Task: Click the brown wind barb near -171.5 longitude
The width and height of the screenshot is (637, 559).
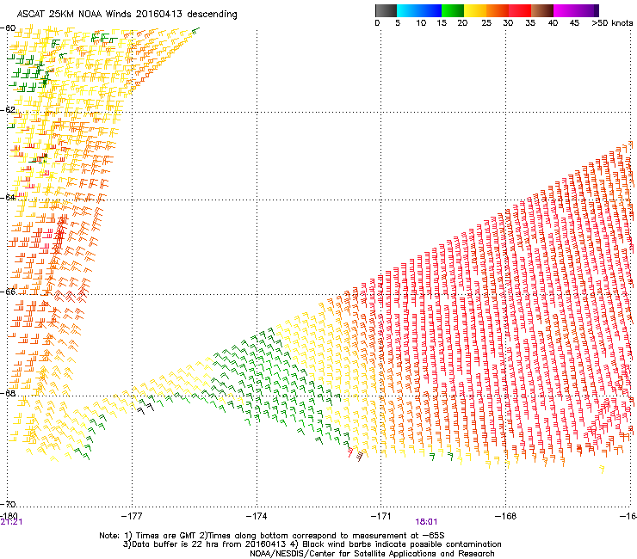Action: click(359, 457)
